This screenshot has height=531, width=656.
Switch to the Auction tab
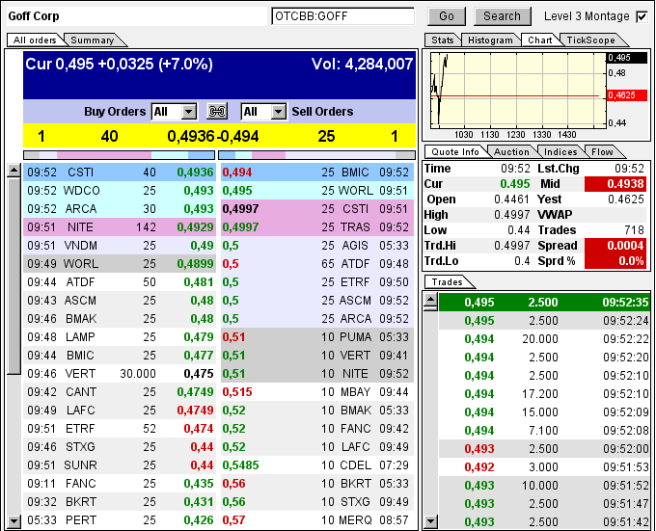pos(511,152)
